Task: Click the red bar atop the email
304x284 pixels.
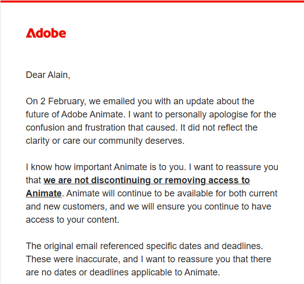Action: (x=152, y=2)
